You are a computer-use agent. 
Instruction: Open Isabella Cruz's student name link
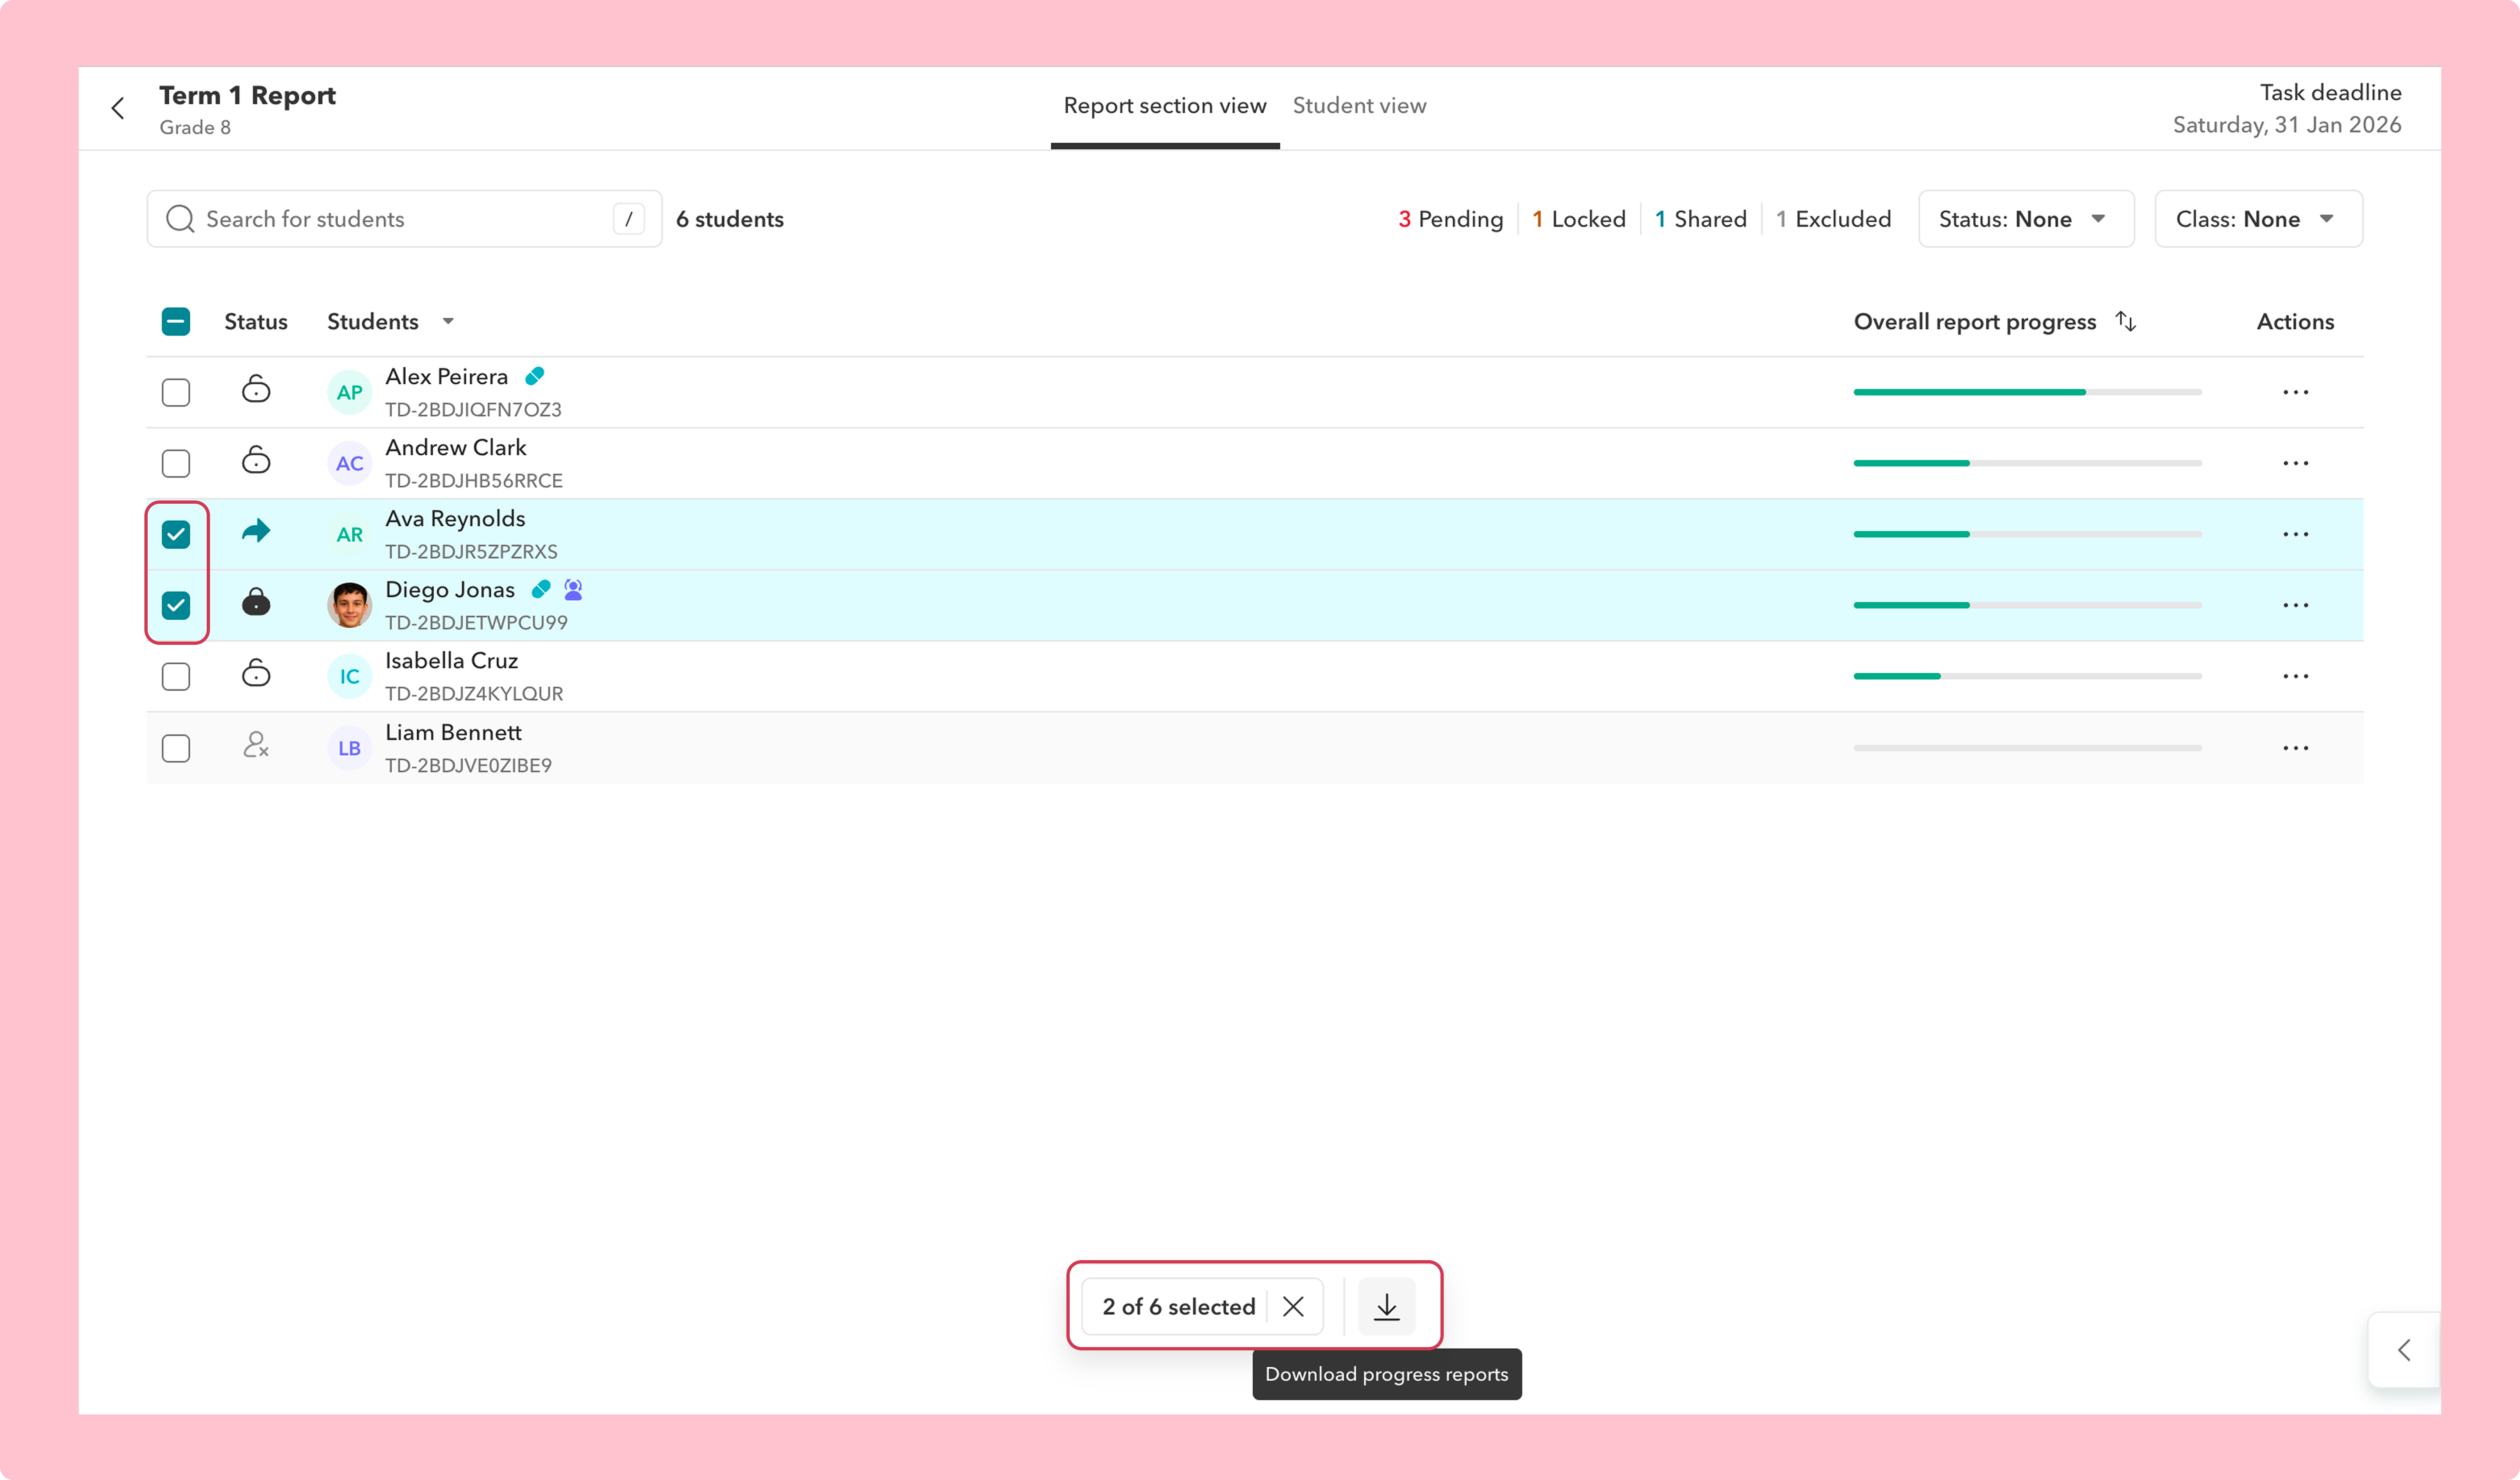451,660
